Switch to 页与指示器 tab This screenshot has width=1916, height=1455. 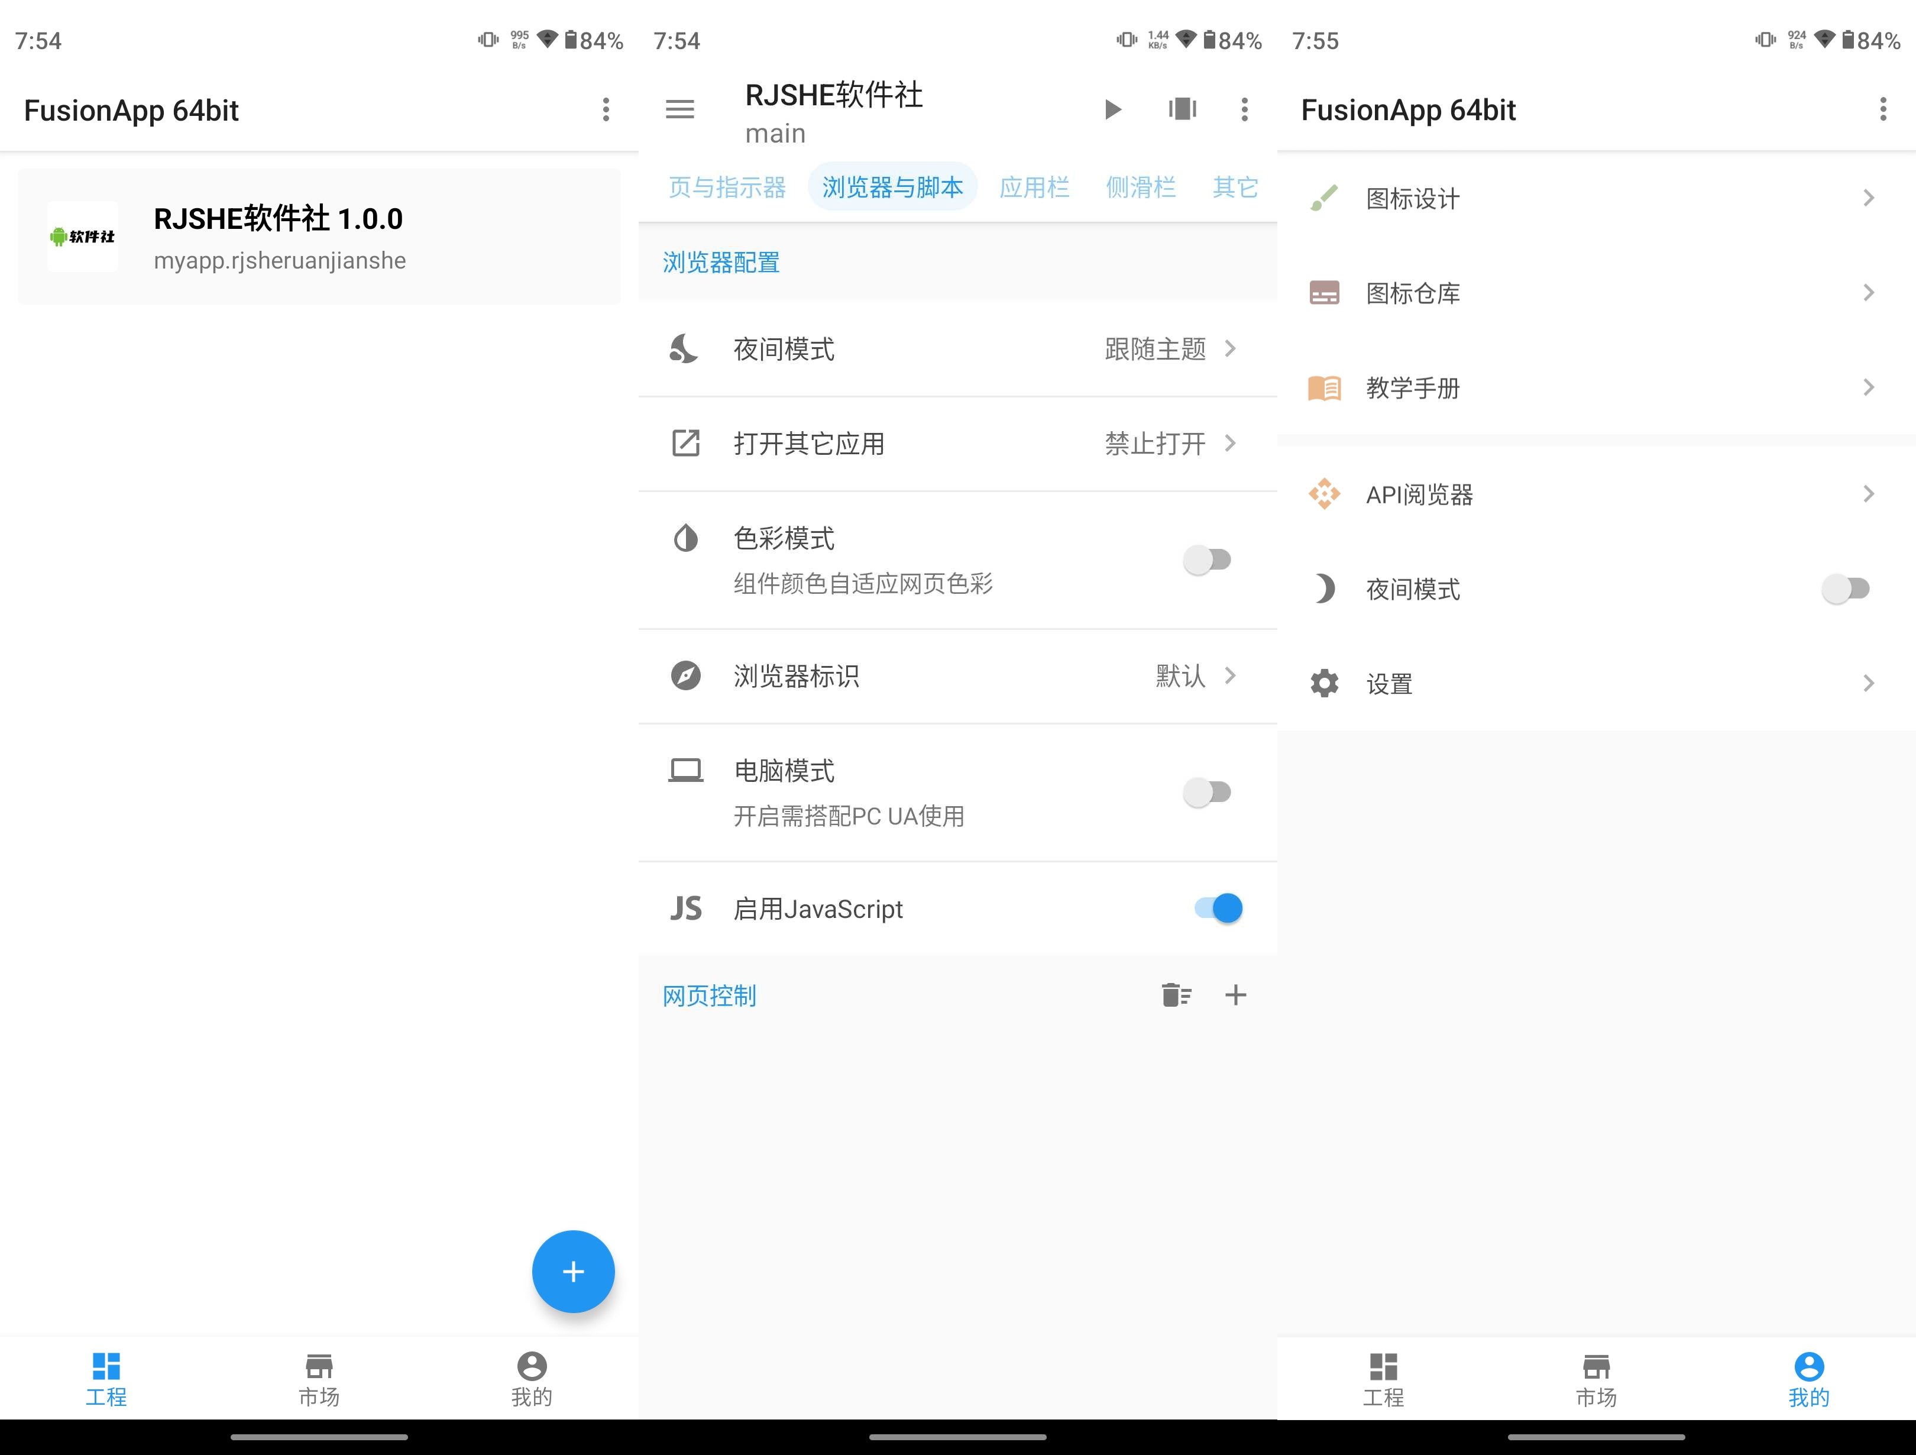click(x=727, y=187)
